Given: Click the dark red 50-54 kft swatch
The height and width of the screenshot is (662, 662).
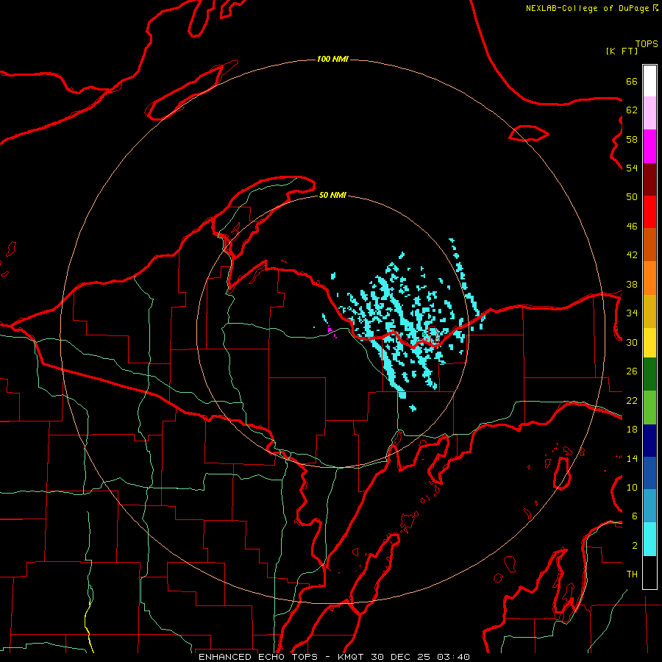Looking at the screenshot, I should [x=649, y=179].
